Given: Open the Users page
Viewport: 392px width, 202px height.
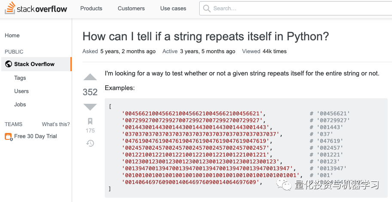Looking at the screenshot, I should coord(21,91).
